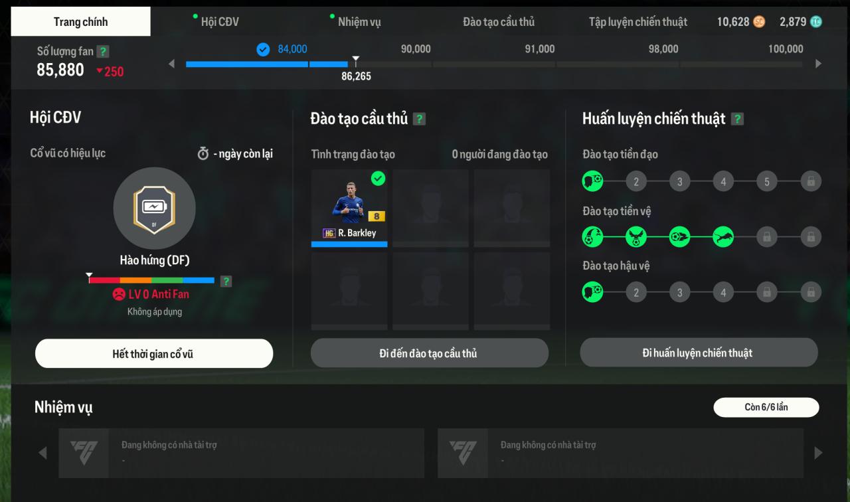Click the left arrow of the fan progress bar
Image resolution: width=850 pixels, height=502 pixels.
[171, 64]
